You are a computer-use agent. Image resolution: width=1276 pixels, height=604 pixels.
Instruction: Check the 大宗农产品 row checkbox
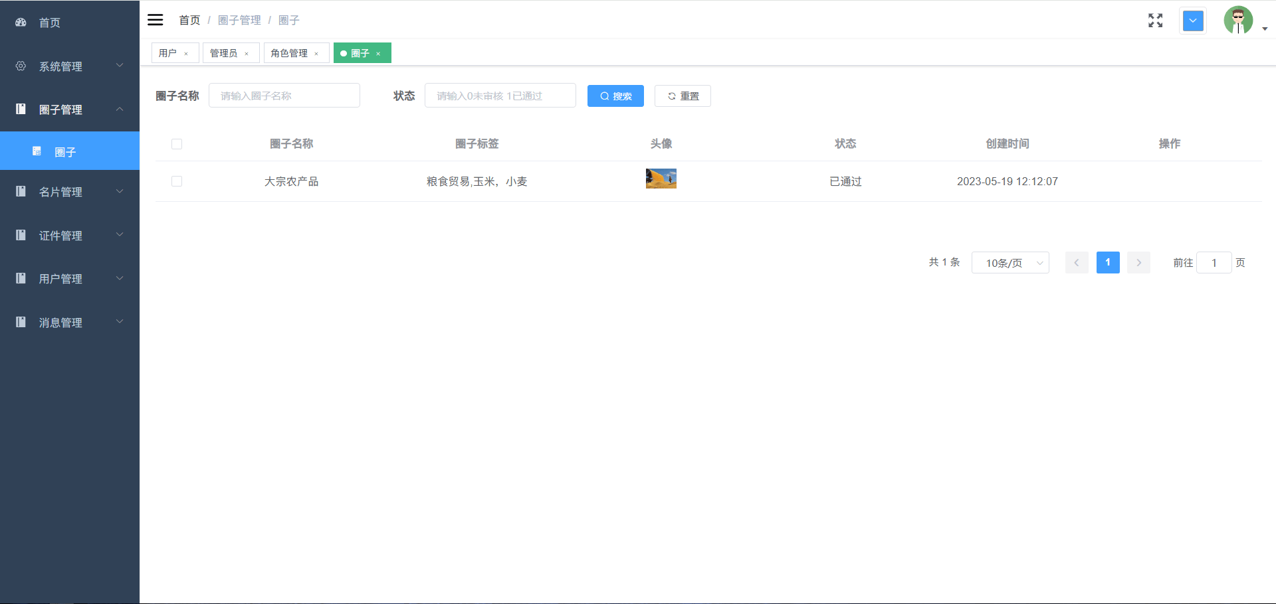click(177, 181)
